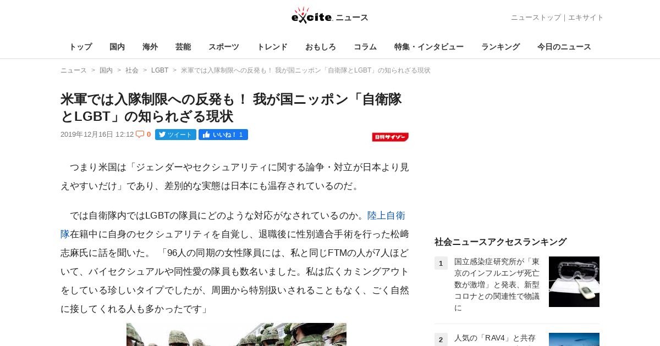This screenshot has width=660, height=346.
Task: Open the ニューストップ link
Action: click(x=536, y=18)
